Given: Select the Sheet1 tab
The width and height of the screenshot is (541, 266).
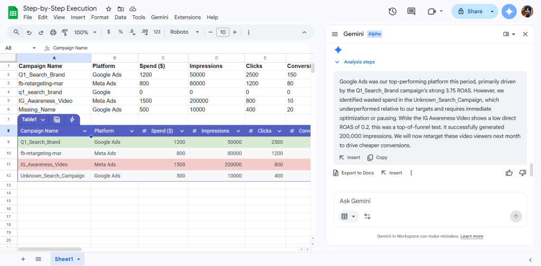Looking at the screenshot, I should point(64,259).
